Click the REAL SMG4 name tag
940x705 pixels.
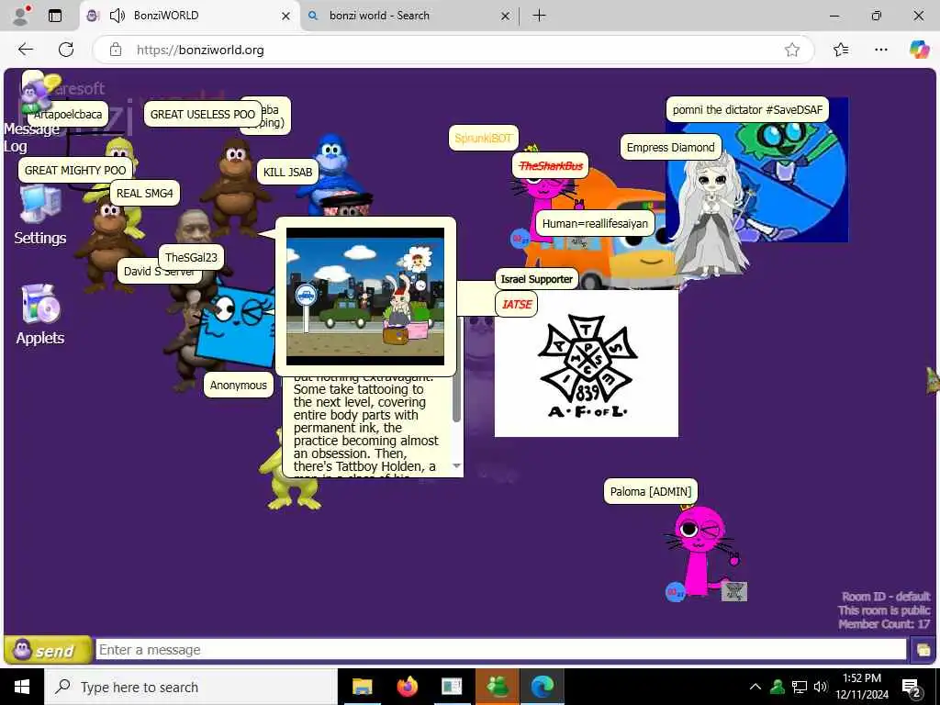(x=144, y=193)
